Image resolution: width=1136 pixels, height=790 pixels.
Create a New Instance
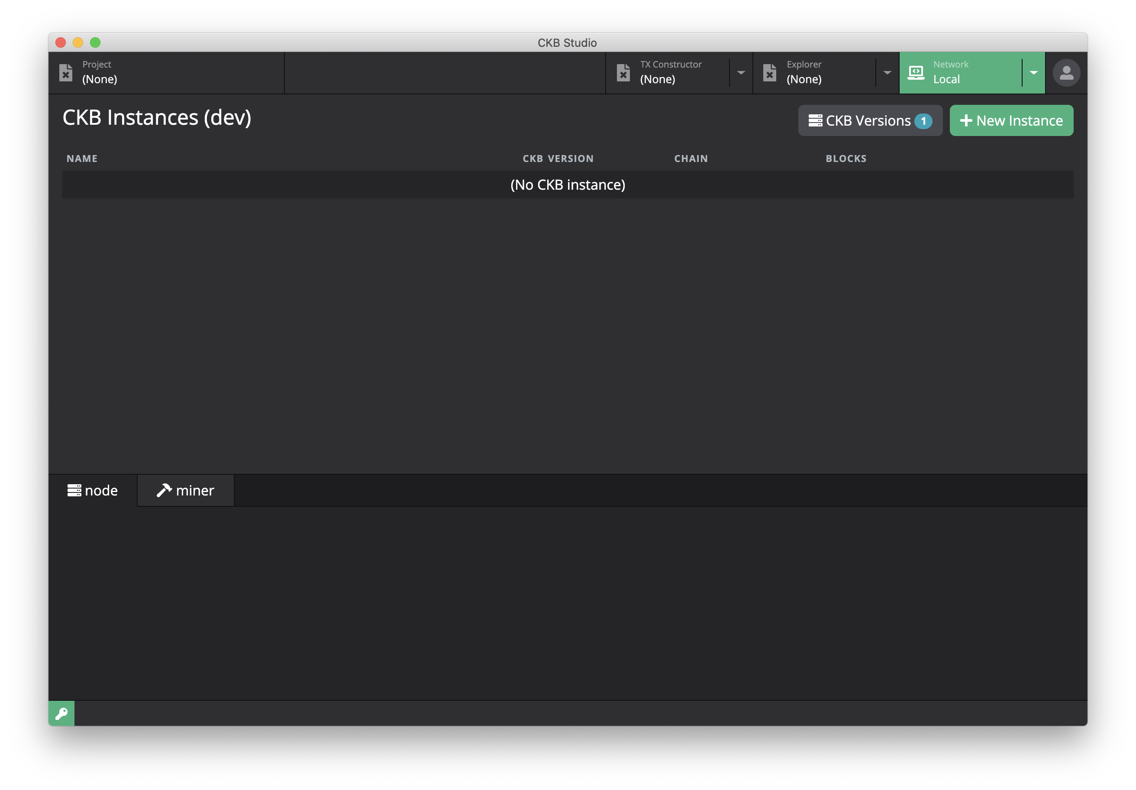tap(1019, 121)
